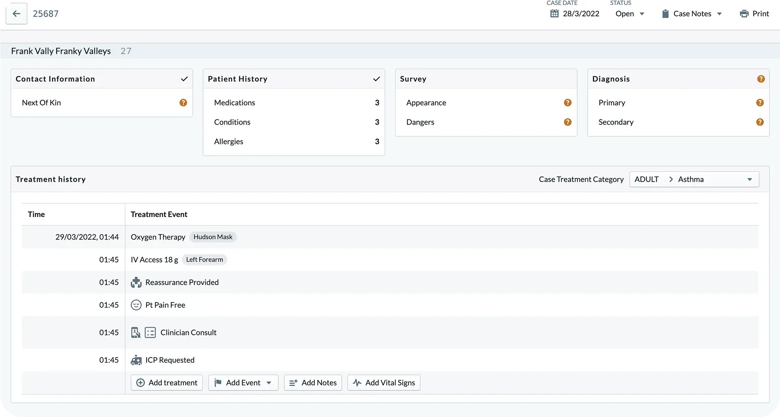Expand the Add Event dropdown arrow
Screen dimensions: 780x417
pyautogui.click(x=269, y=383)
